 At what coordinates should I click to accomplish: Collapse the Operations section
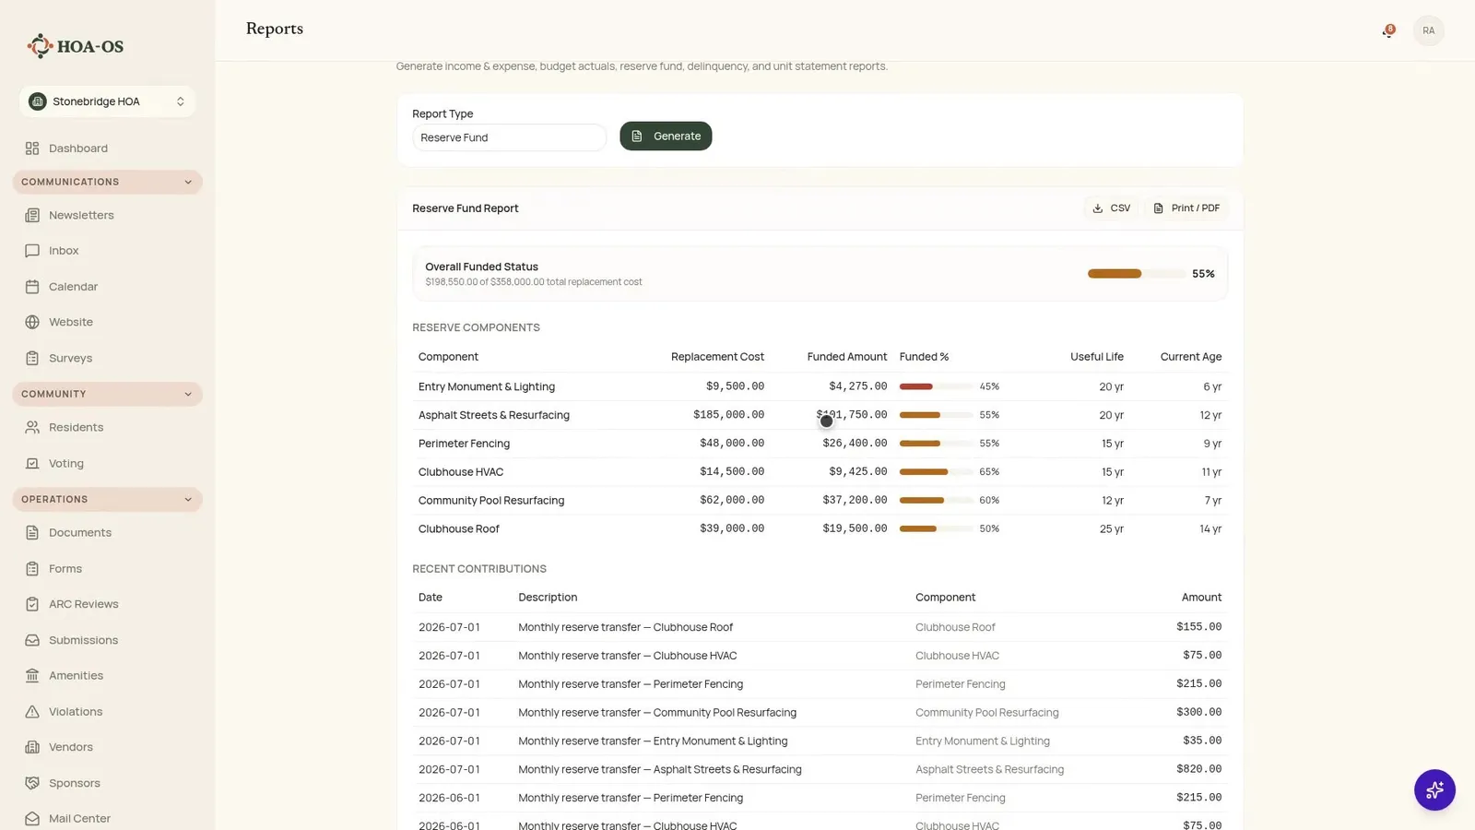coord(107,499)
